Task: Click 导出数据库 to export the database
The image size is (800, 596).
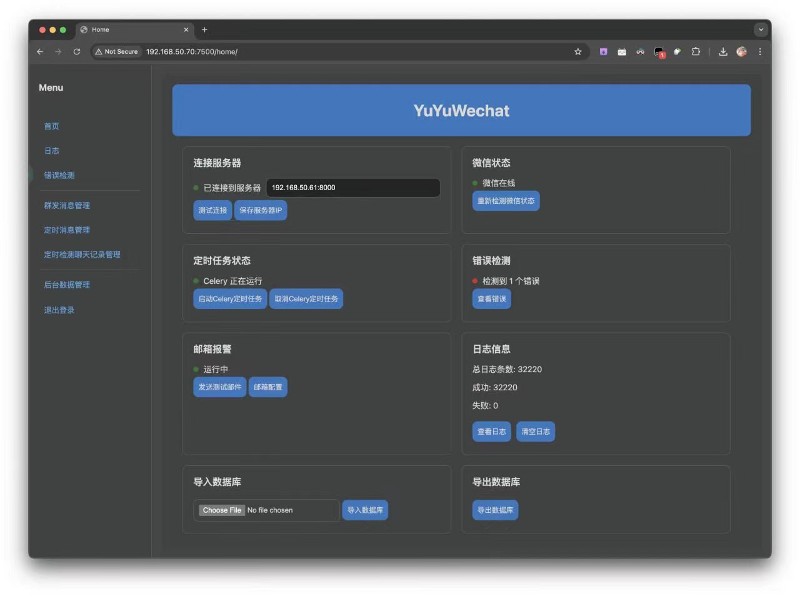Action: click(x=495, y=510)
